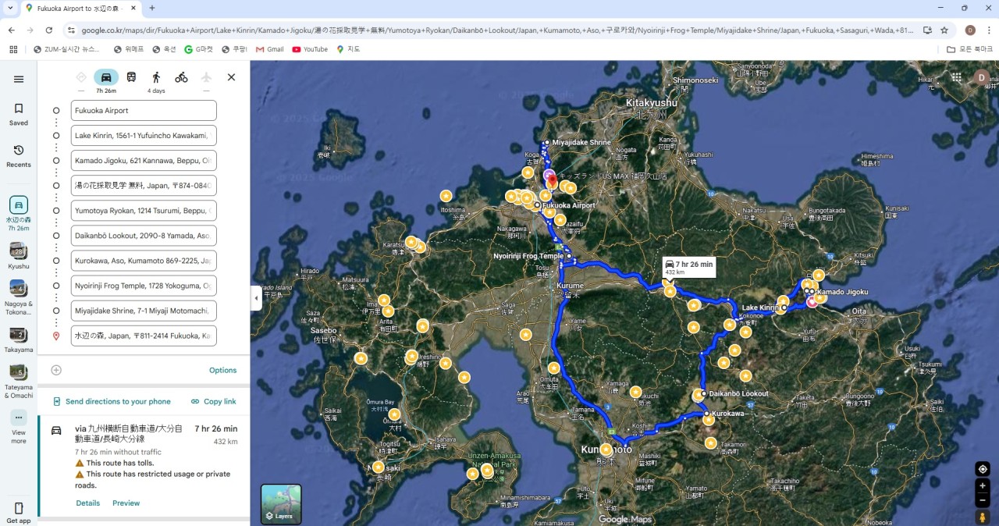Select the Cycling travel mode icon
The height and width of the screenshot is (526, 999).
[x=181, y=77]
